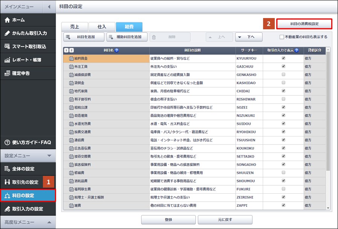Enable 不動産業の科目も表示する checkbox
This screenshot has width=338, height=229.
pos(282,37)
